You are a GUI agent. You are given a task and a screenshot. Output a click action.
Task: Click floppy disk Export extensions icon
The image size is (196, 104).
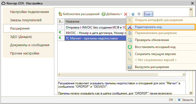coord(130,67)
